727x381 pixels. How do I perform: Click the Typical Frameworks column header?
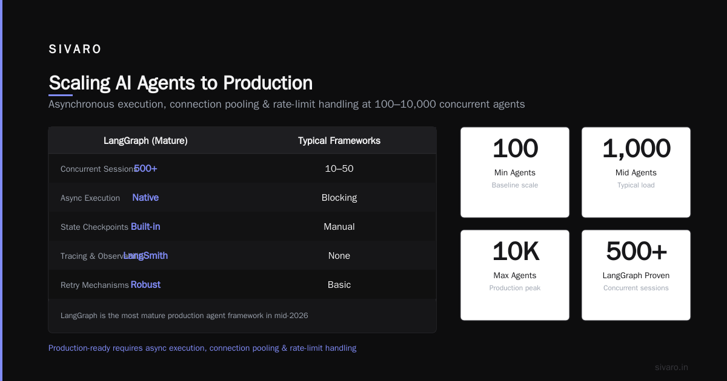(x=339, y=140)
